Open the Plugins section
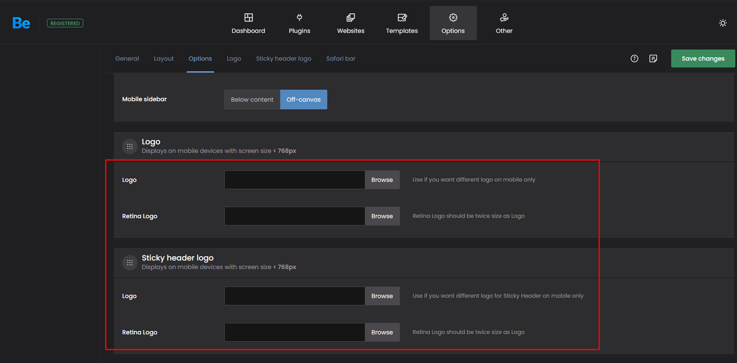The height and width of the screenshot is (363, 737). 299,23
